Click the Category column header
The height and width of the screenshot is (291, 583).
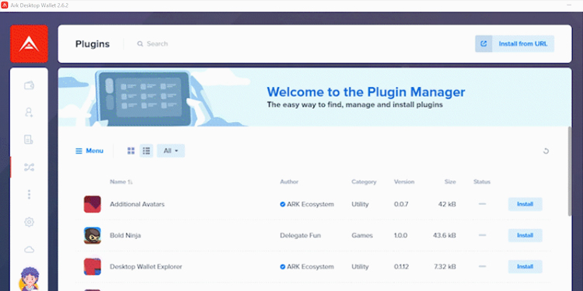pos(364,182)
